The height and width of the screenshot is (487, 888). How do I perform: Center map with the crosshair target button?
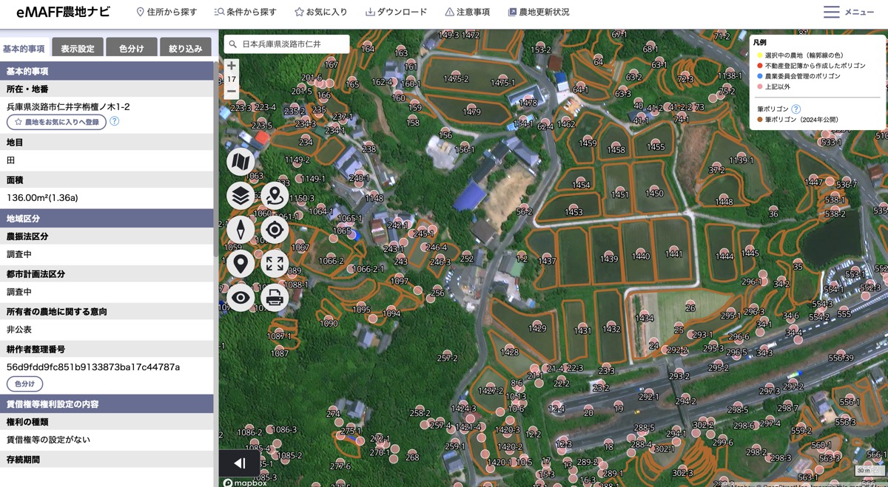coord(275,230)
